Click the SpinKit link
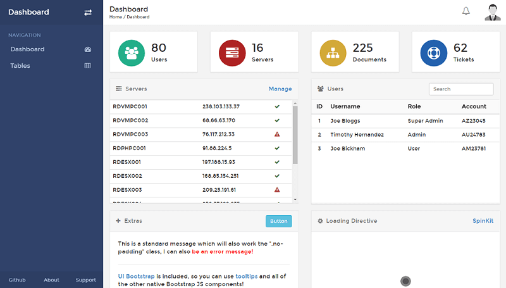The width and height of the screenshot is (506, 288). point(483,221)
